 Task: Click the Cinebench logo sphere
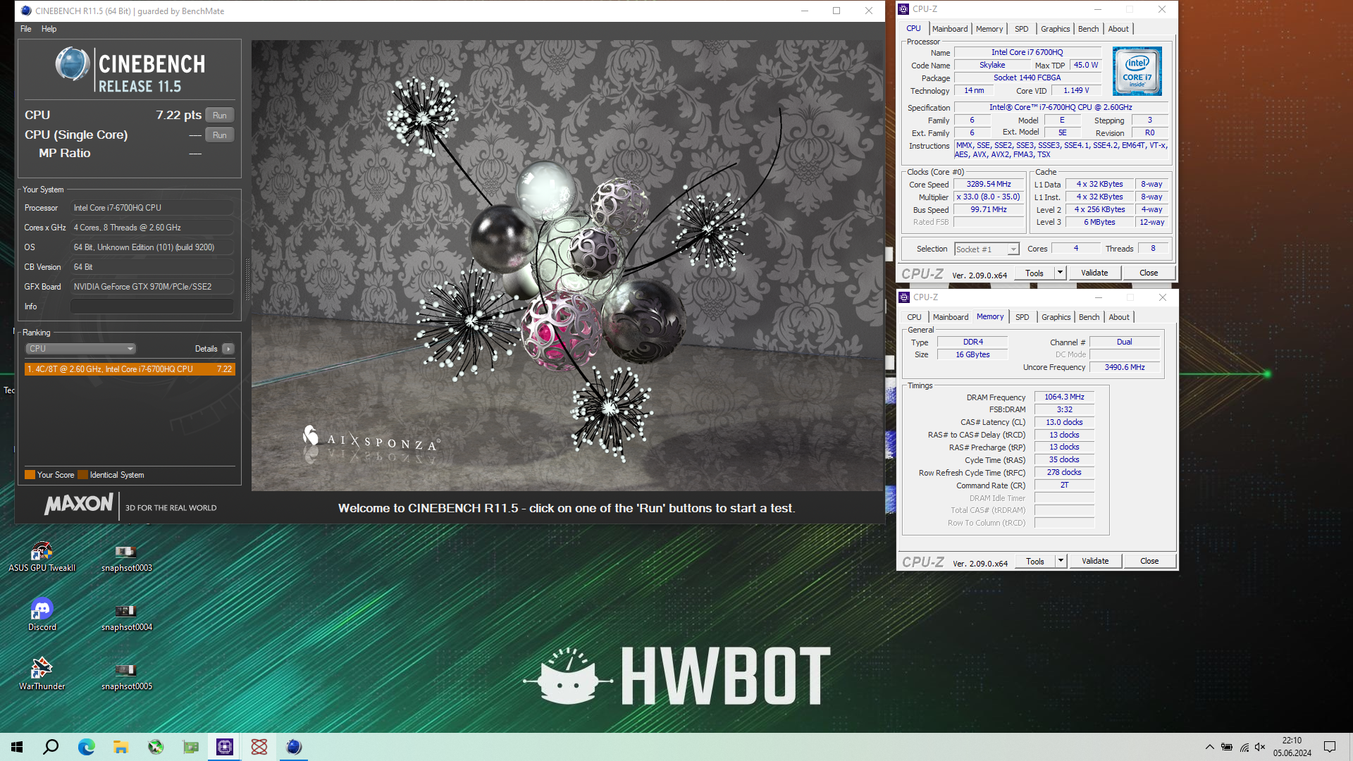[72, 64]
